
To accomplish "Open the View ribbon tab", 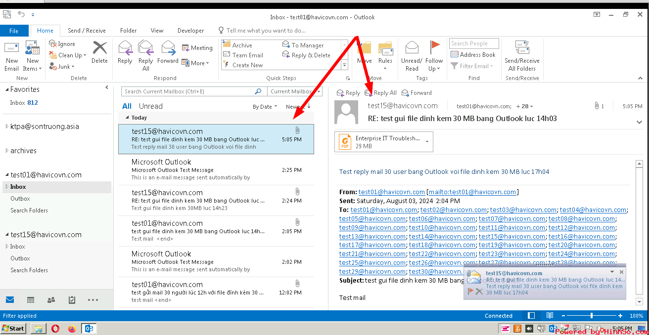I will [x=157, y=31].
